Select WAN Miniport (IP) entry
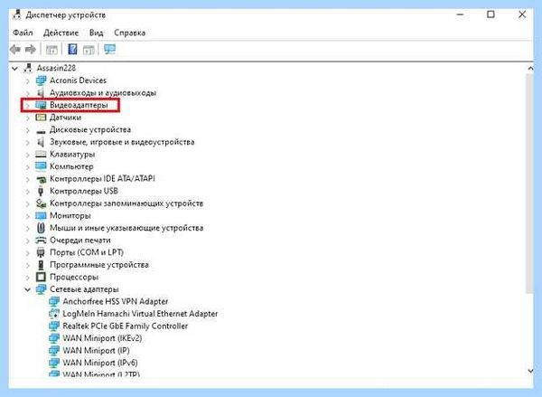 coord(96,350)
